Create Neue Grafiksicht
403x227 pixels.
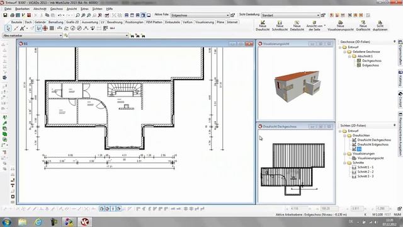363,26
